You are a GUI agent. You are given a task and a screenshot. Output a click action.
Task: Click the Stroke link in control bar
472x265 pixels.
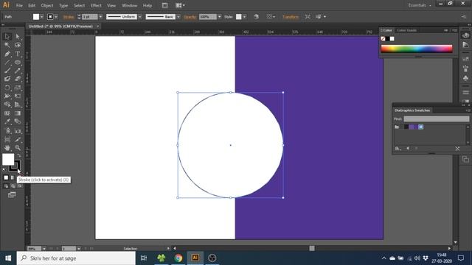(x=69, y=17)
